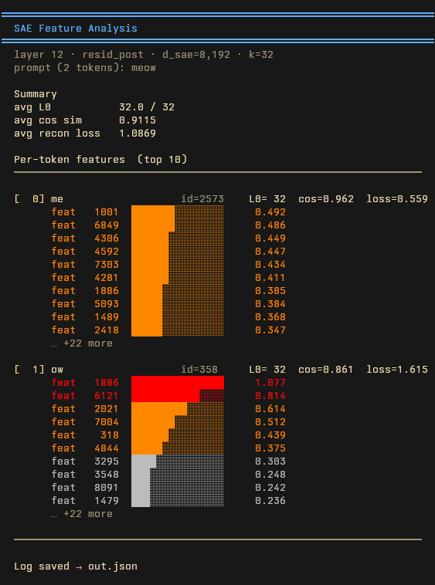The height and width of the screenshot is (585, 435).
Task: Click "cos=0.861" on the ow token row
Action: coord(326,370)
